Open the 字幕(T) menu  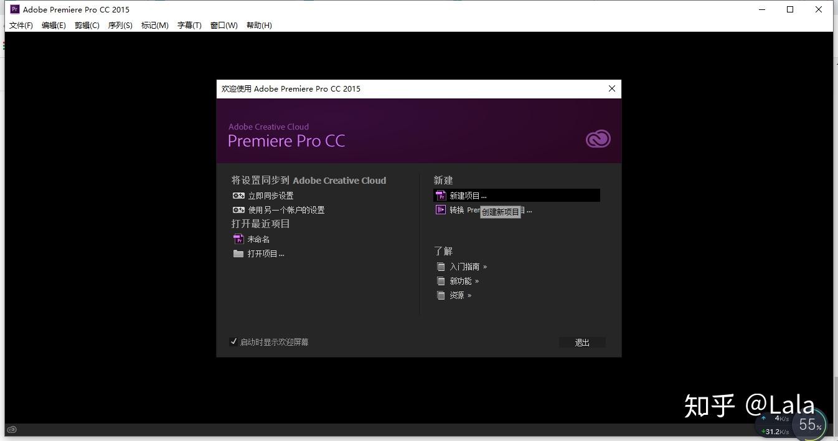(x=189, y=26)
